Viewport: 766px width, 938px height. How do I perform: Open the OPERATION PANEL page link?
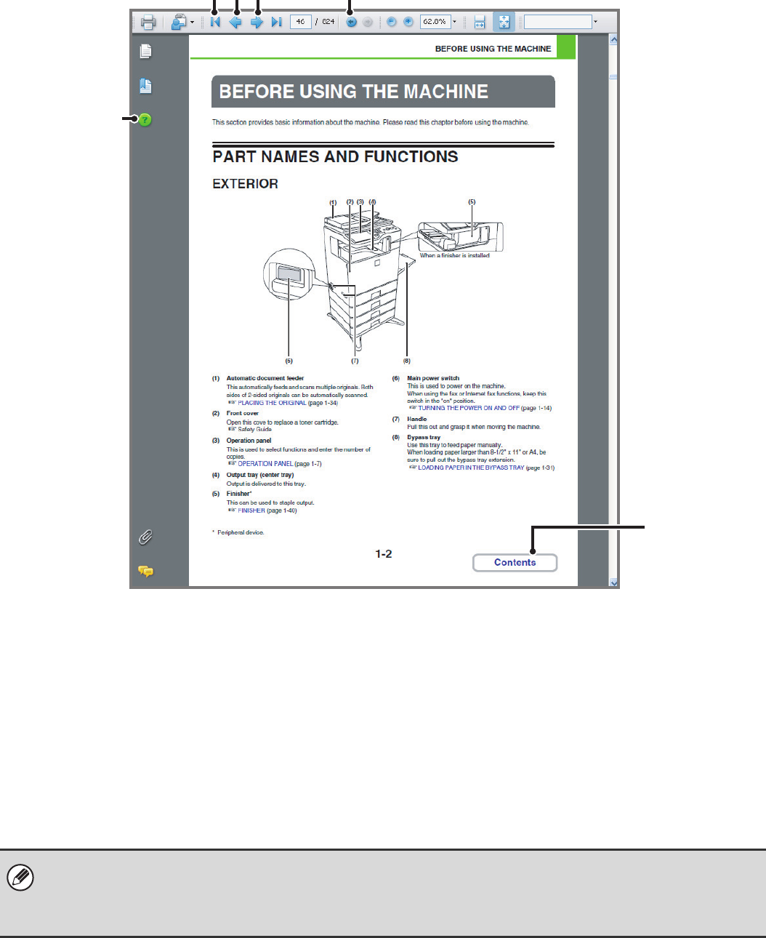(x=266, y=464)
